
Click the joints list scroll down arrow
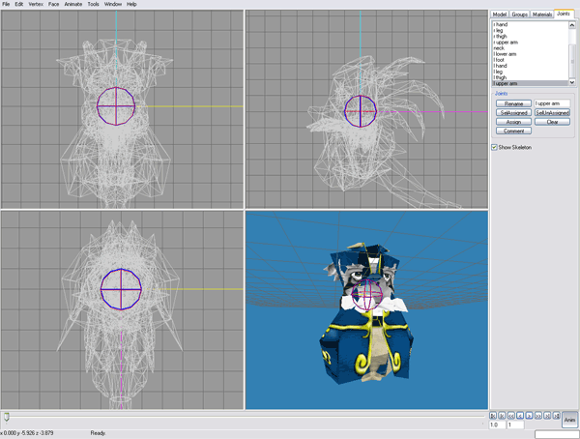572,82
